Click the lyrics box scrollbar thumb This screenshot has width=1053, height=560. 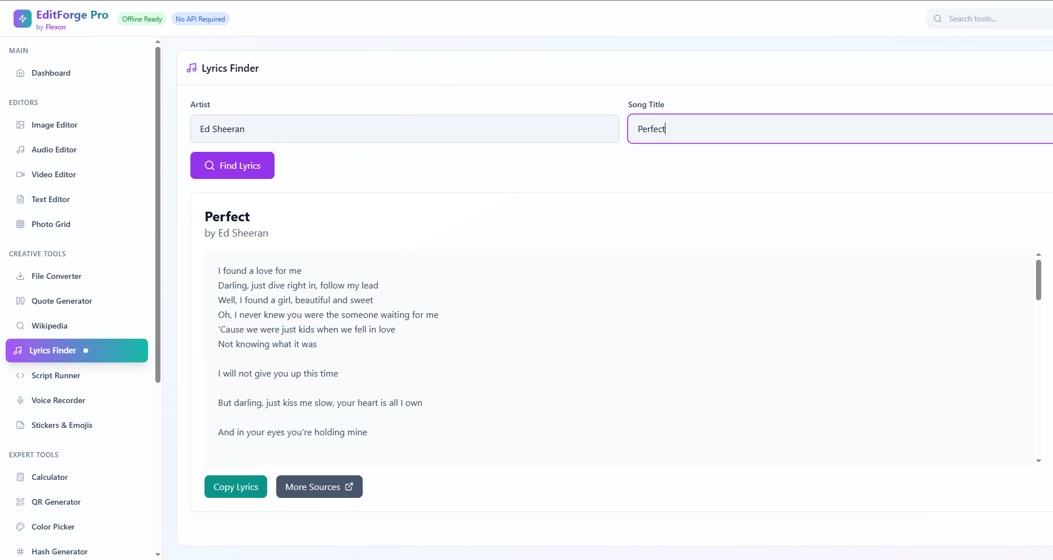tap(1038, 280)
